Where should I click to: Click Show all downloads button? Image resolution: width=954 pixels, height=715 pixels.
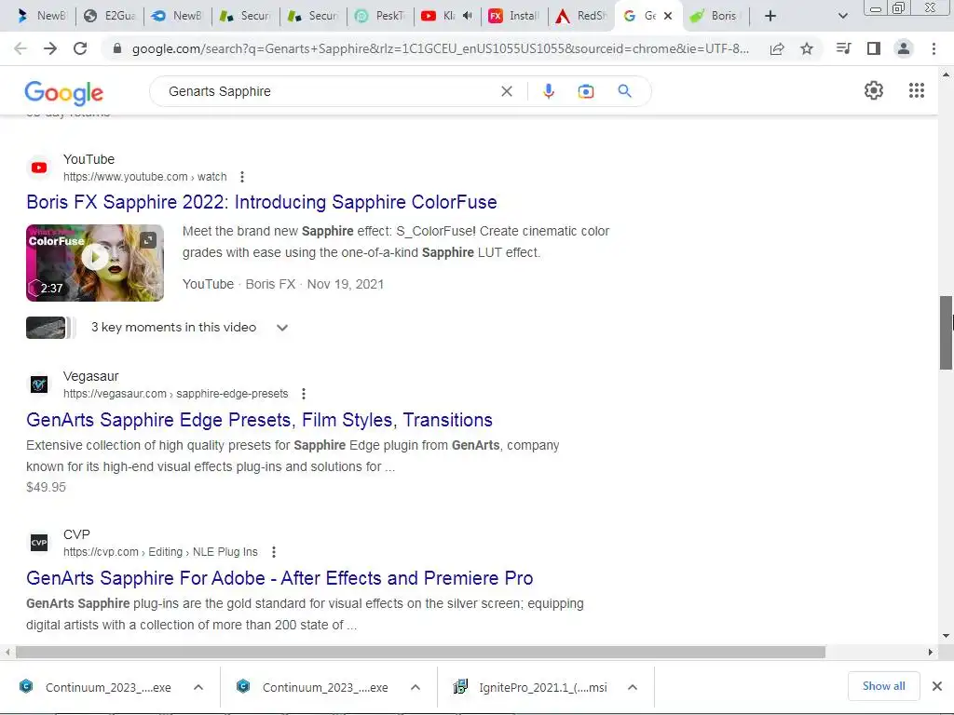click(x=883, y=686)
